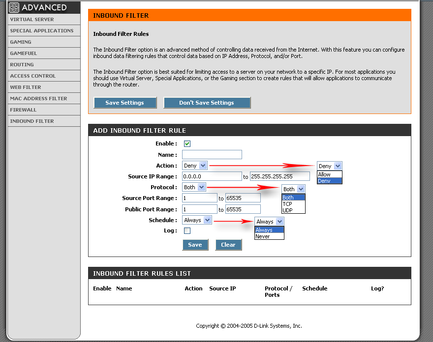This screenshot has width=433, height=342.
Task: Tick the Log checkbox
Action: pyautogui.click(x=187, y=230)
